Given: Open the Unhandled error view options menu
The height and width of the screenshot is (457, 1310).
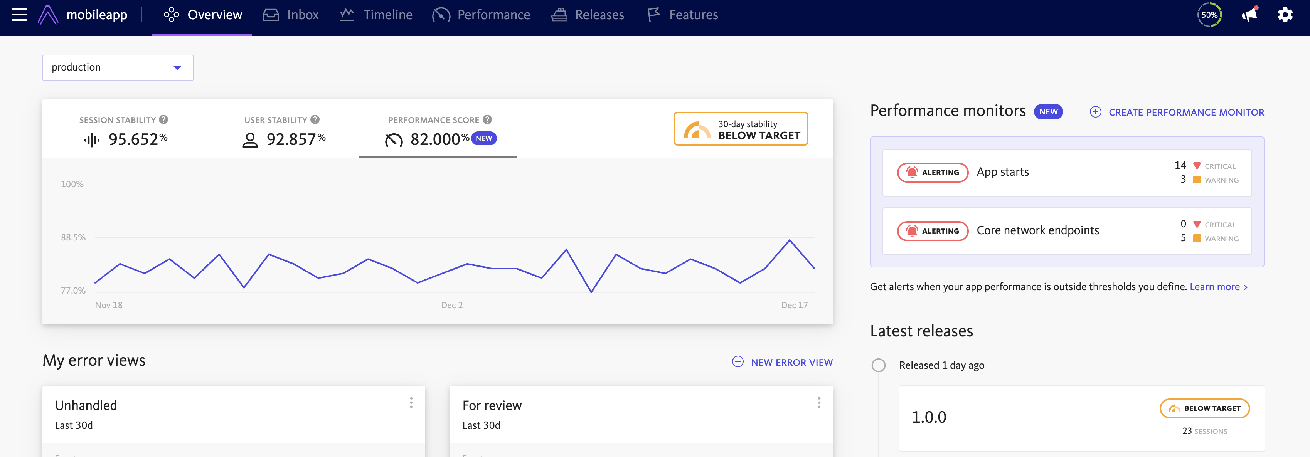Looking at the screenshot, I should tap(411, 403).
